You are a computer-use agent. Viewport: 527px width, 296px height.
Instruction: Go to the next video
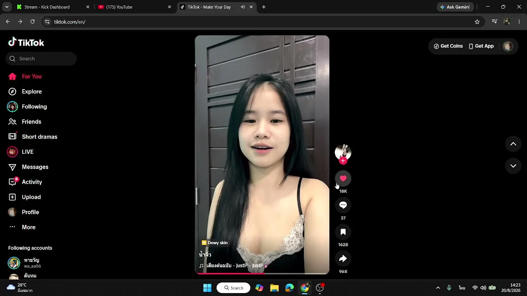tap(513, 166)
